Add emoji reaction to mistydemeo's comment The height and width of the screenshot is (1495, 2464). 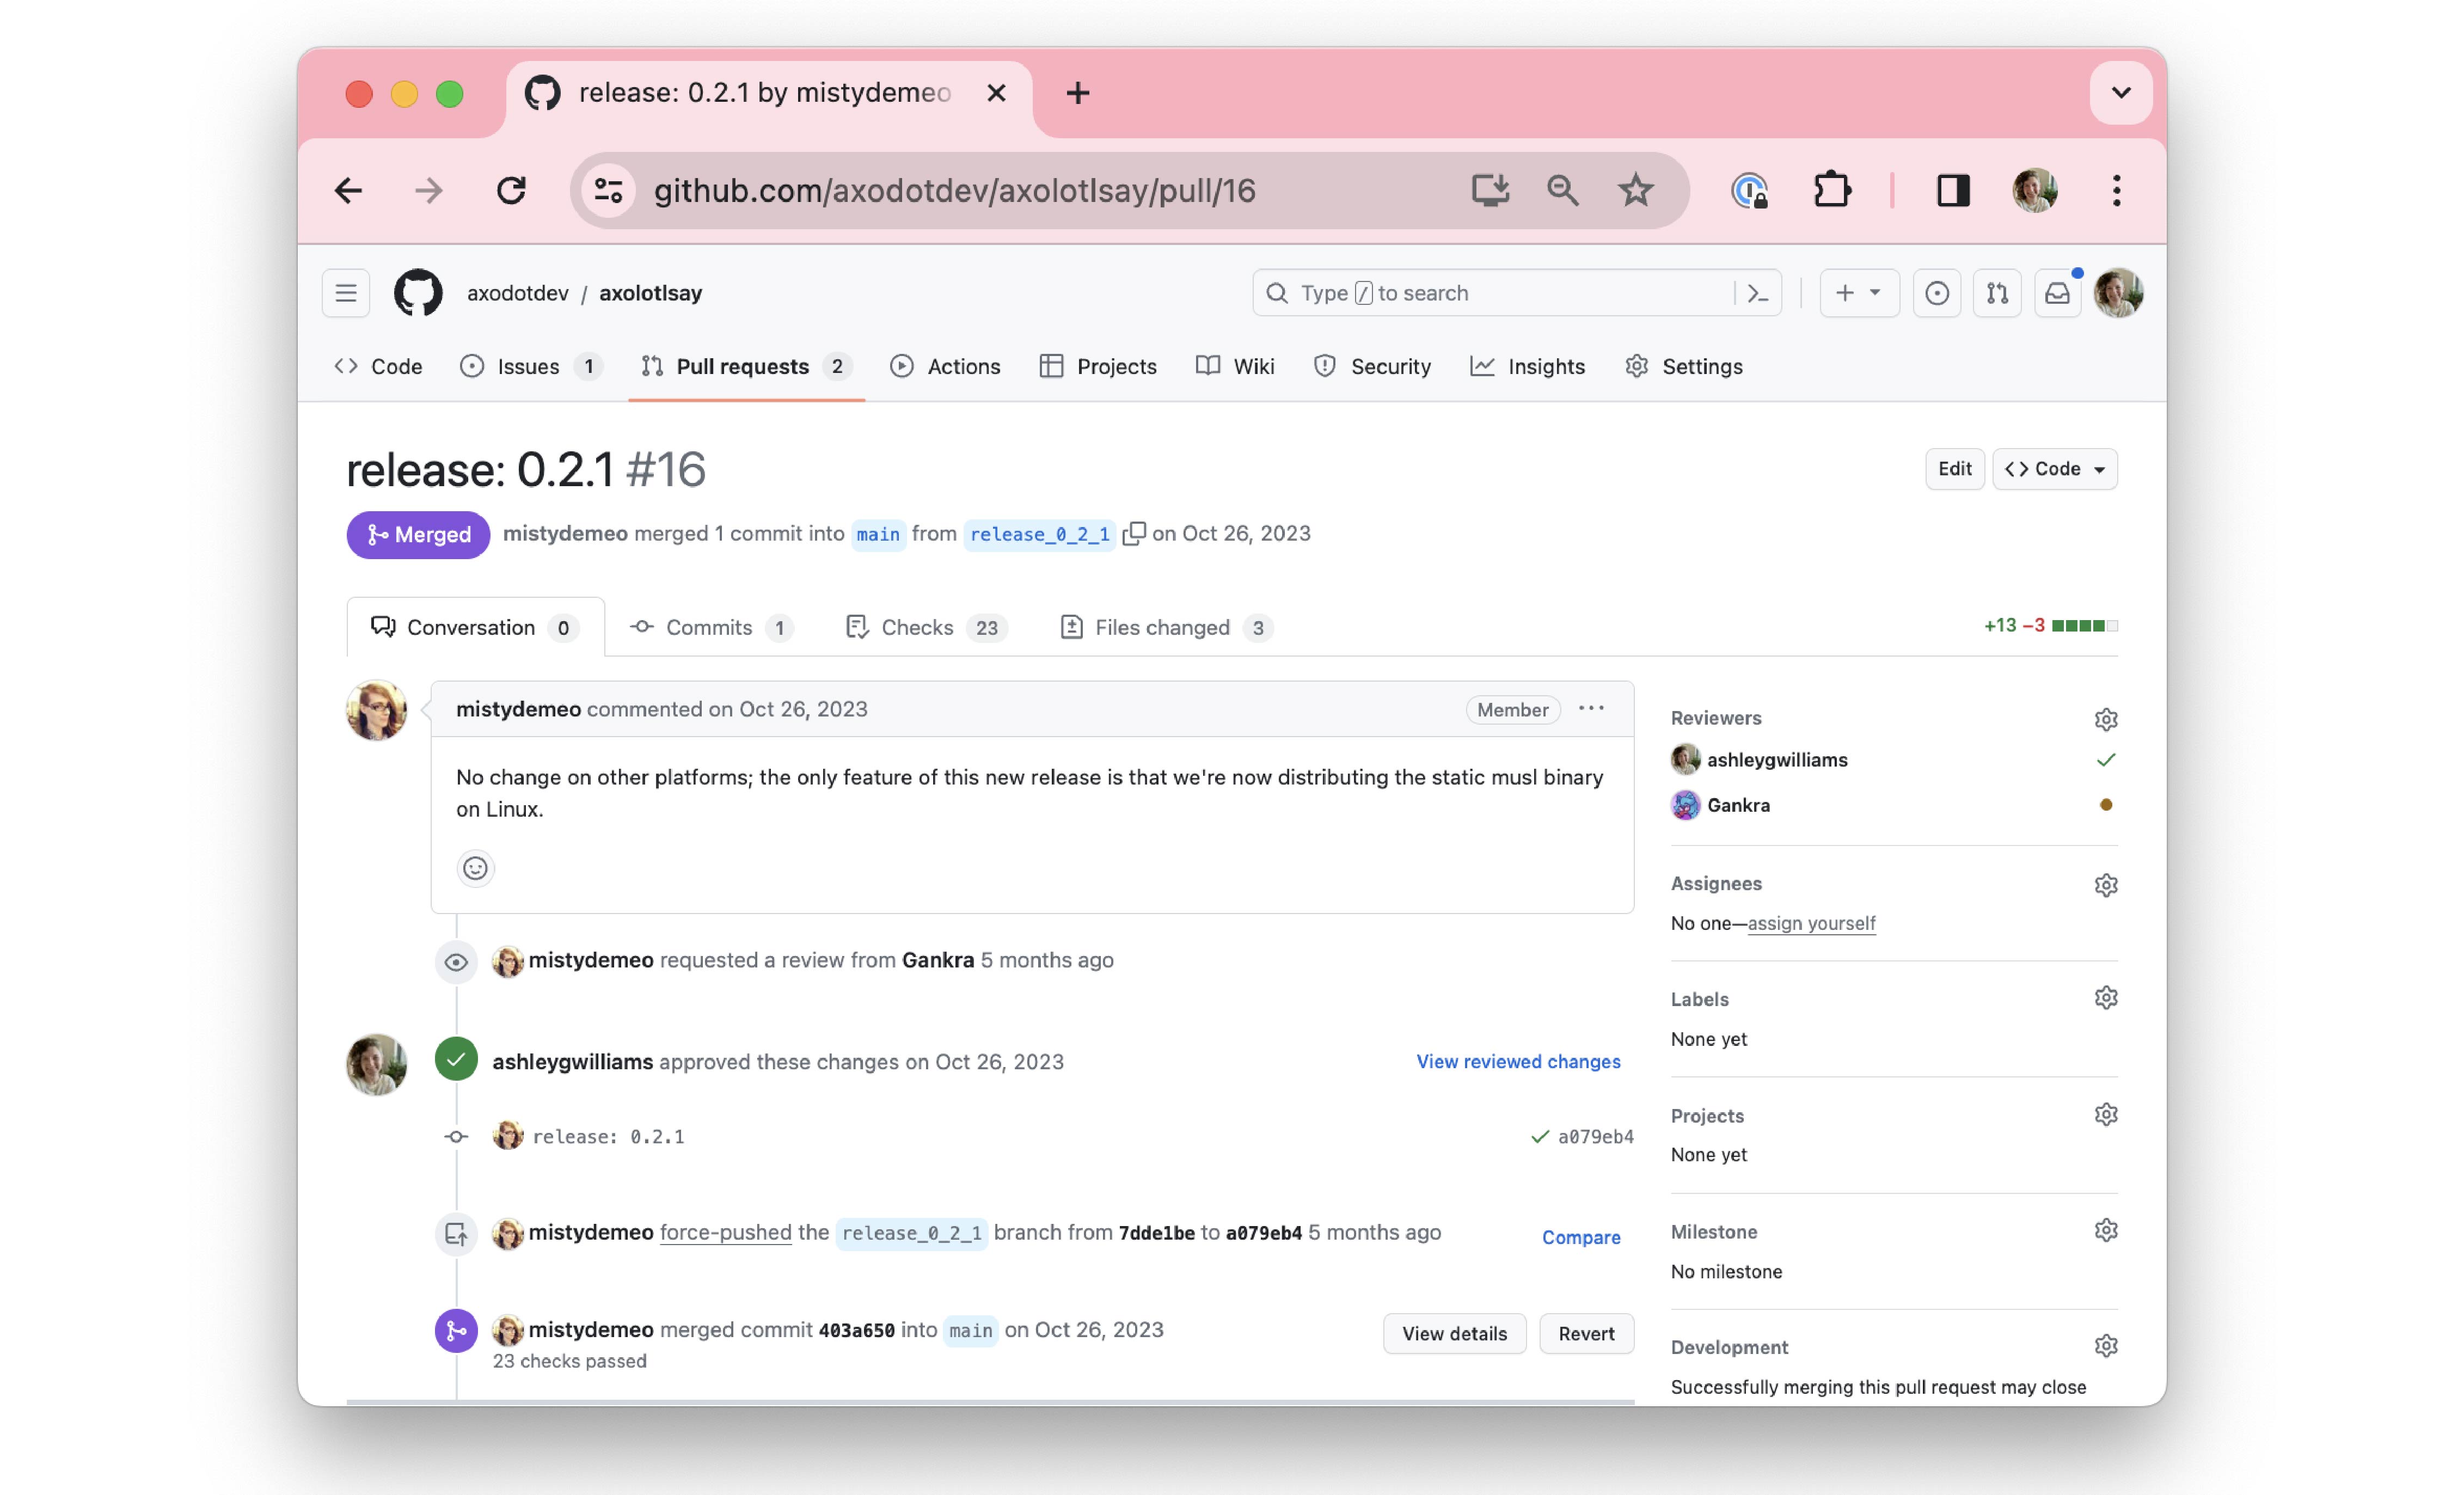(475, 868)
